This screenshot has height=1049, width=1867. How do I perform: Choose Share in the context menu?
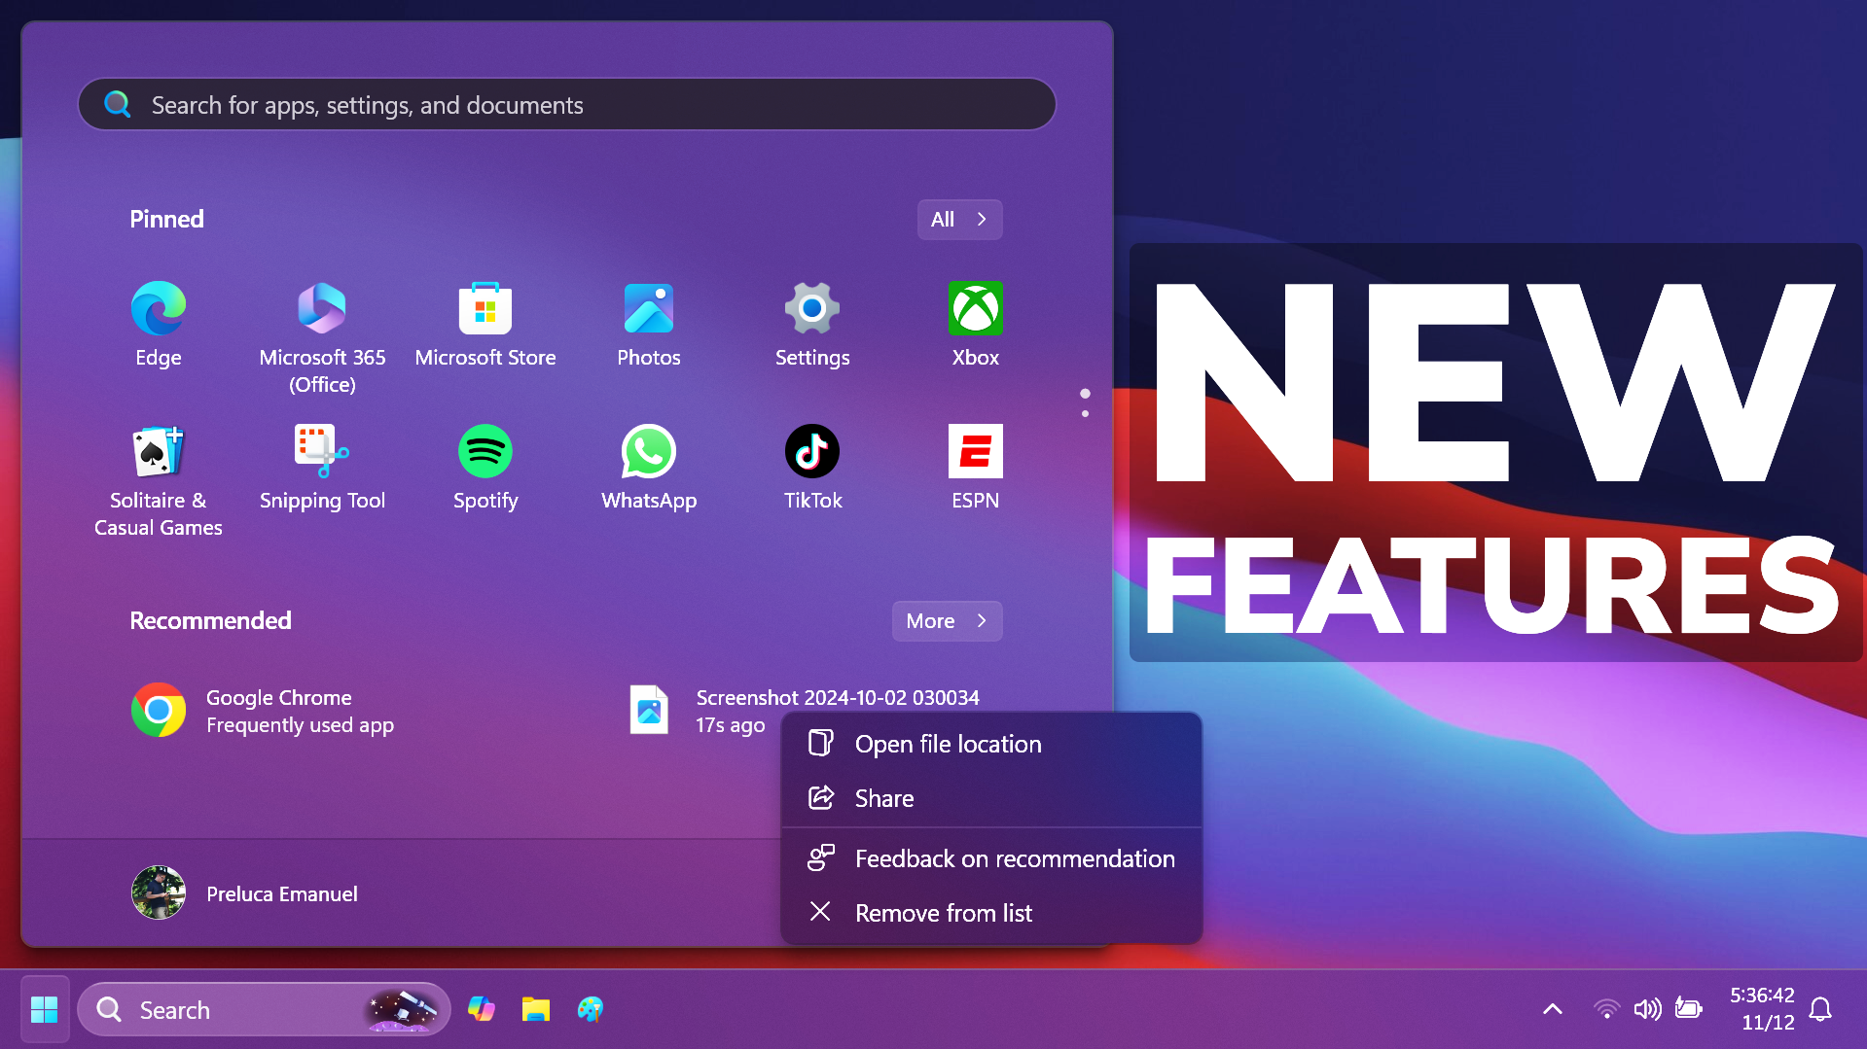883,797
